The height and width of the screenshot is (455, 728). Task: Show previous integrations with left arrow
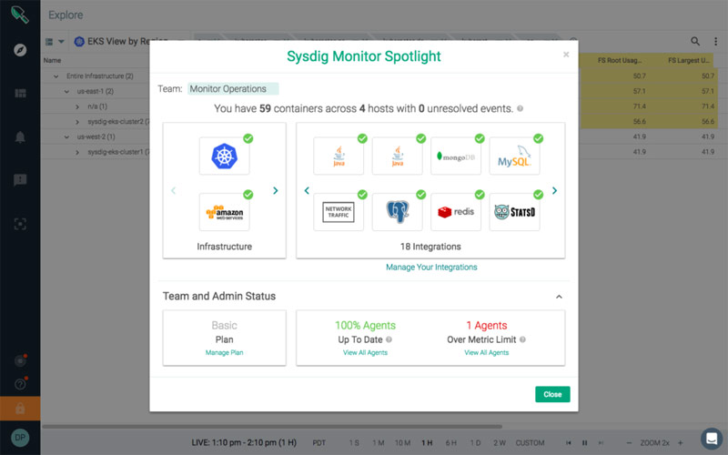click(x=307, y=190)
